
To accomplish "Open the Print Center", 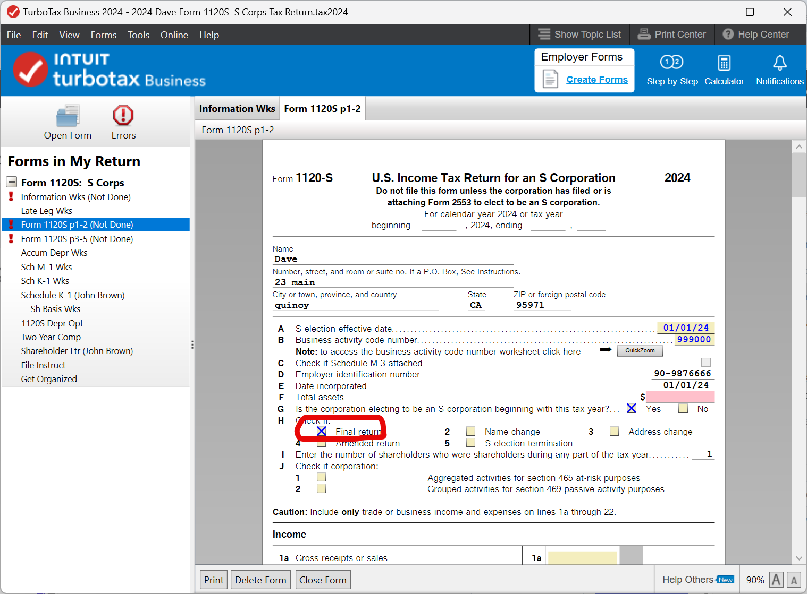I will [x=672, y=34].
